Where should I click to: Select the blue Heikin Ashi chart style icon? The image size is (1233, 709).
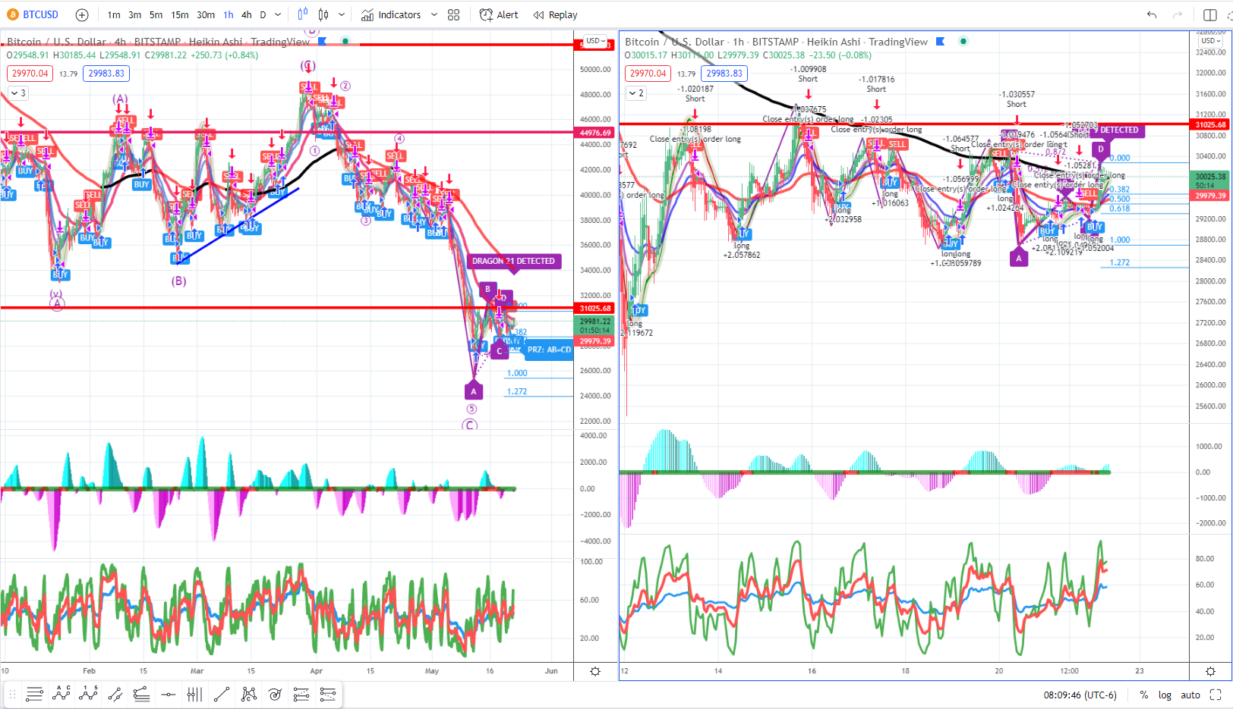coord(303,14)
